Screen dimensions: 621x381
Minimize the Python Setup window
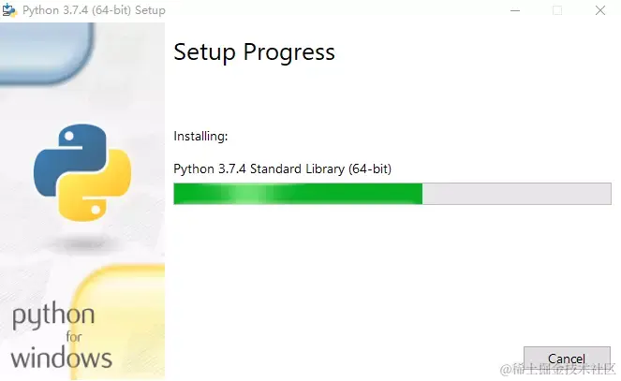click(515, 10)
